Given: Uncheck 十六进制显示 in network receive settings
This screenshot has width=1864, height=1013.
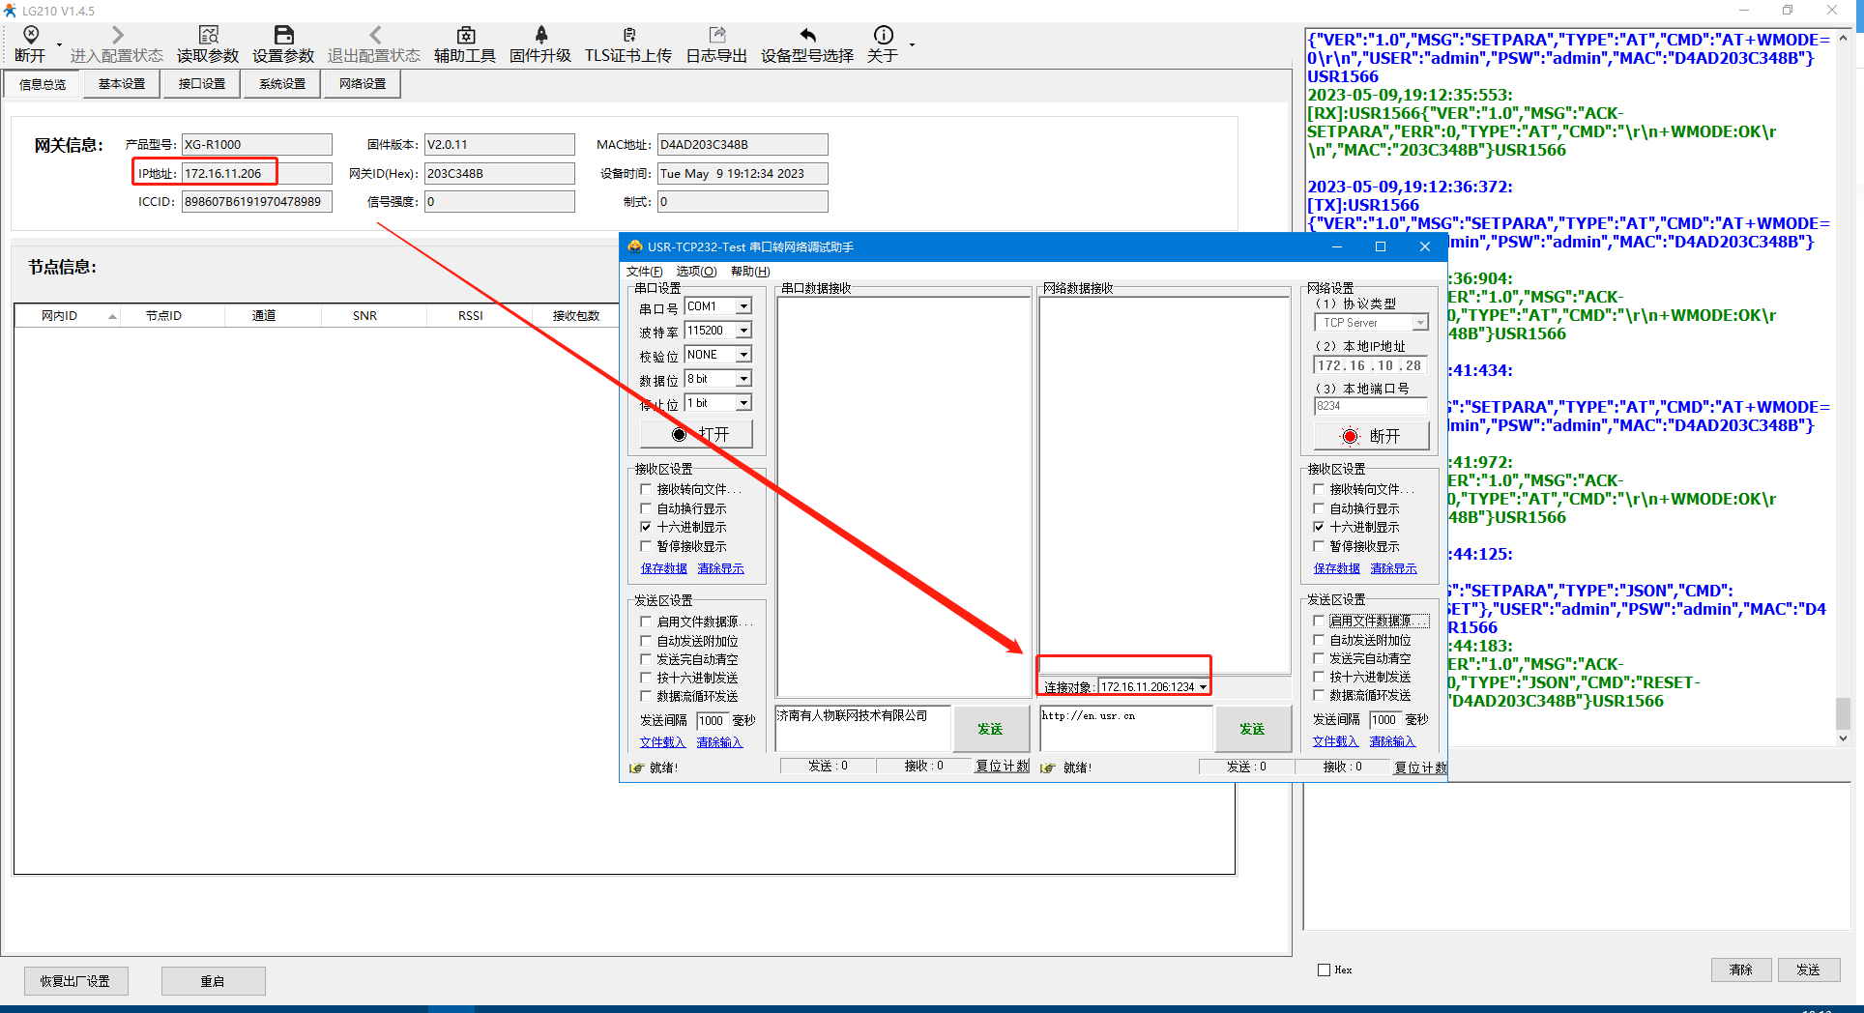Looking at the screenshot, I should (1319, 527).
